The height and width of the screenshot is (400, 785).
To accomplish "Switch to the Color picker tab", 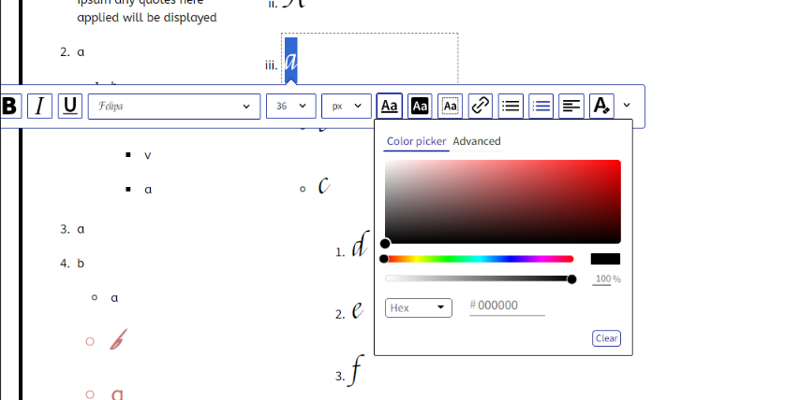I will tap(417, 141).
